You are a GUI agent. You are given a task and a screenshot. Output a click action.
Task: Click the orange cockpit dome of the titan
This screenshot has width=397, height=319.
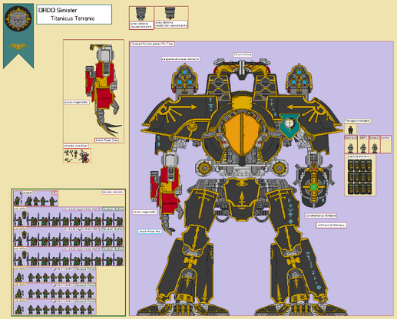coord(242,133)
